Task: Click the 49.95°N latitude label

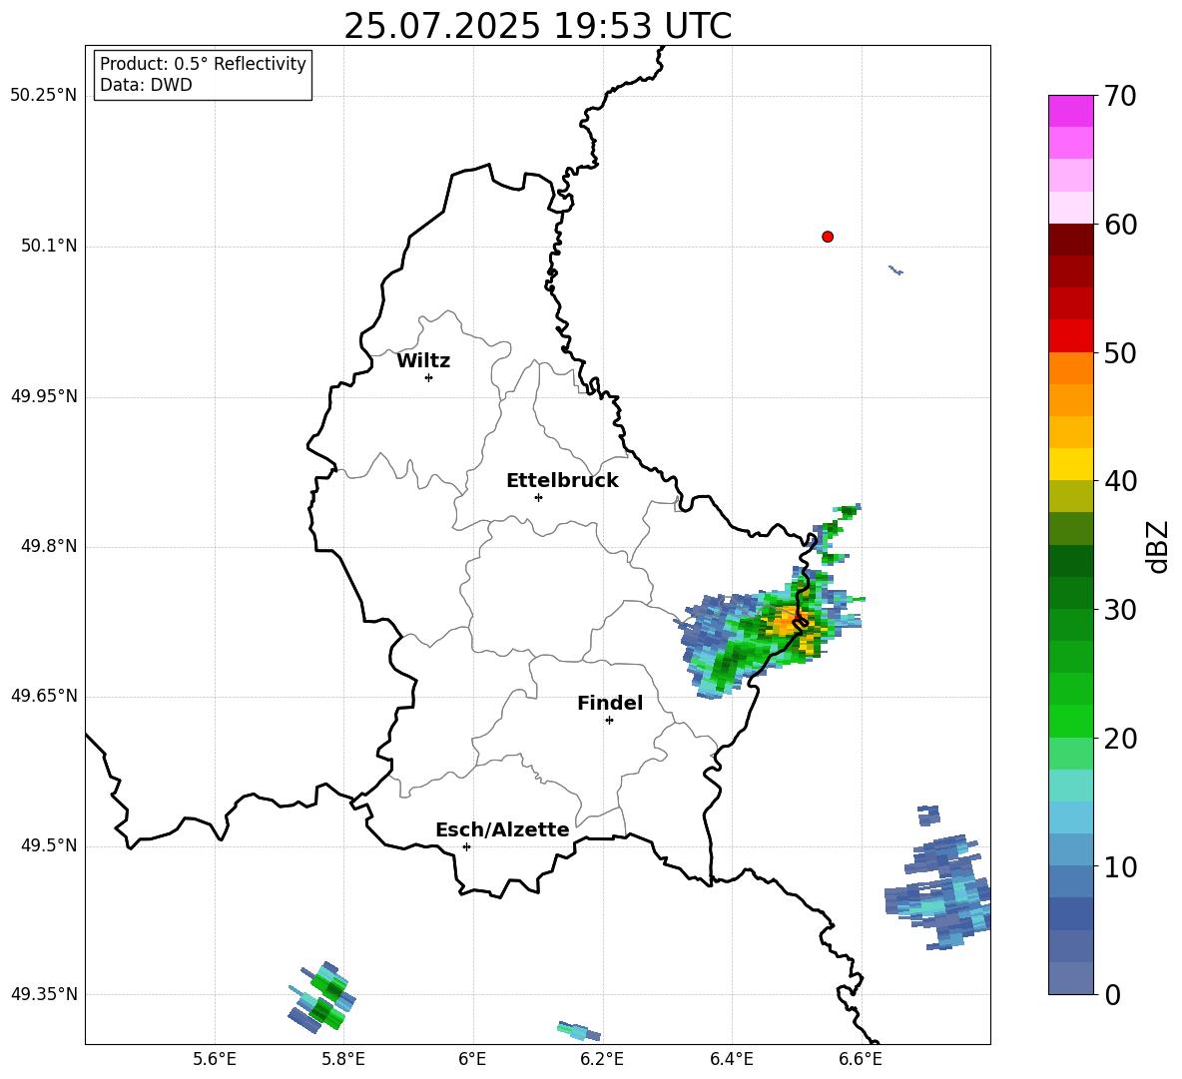Action: pos(44,396)
